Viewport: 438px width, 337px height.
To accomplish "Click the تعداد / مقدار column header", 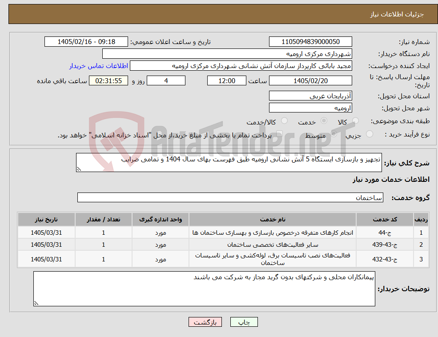I will [x=103, y=220].
